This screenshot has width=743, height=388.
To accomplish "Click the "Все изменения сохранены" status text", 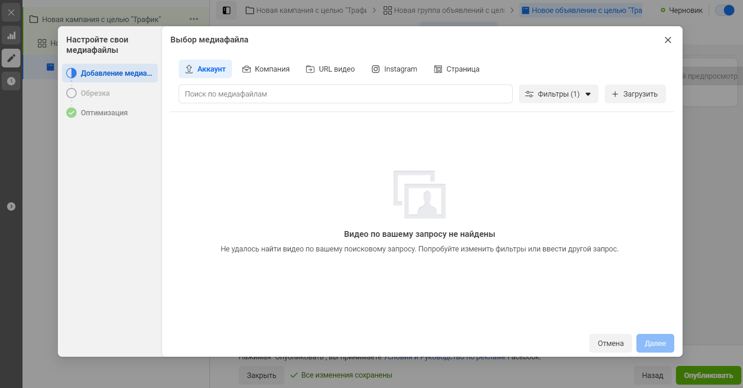I will [x=347, y=375].
